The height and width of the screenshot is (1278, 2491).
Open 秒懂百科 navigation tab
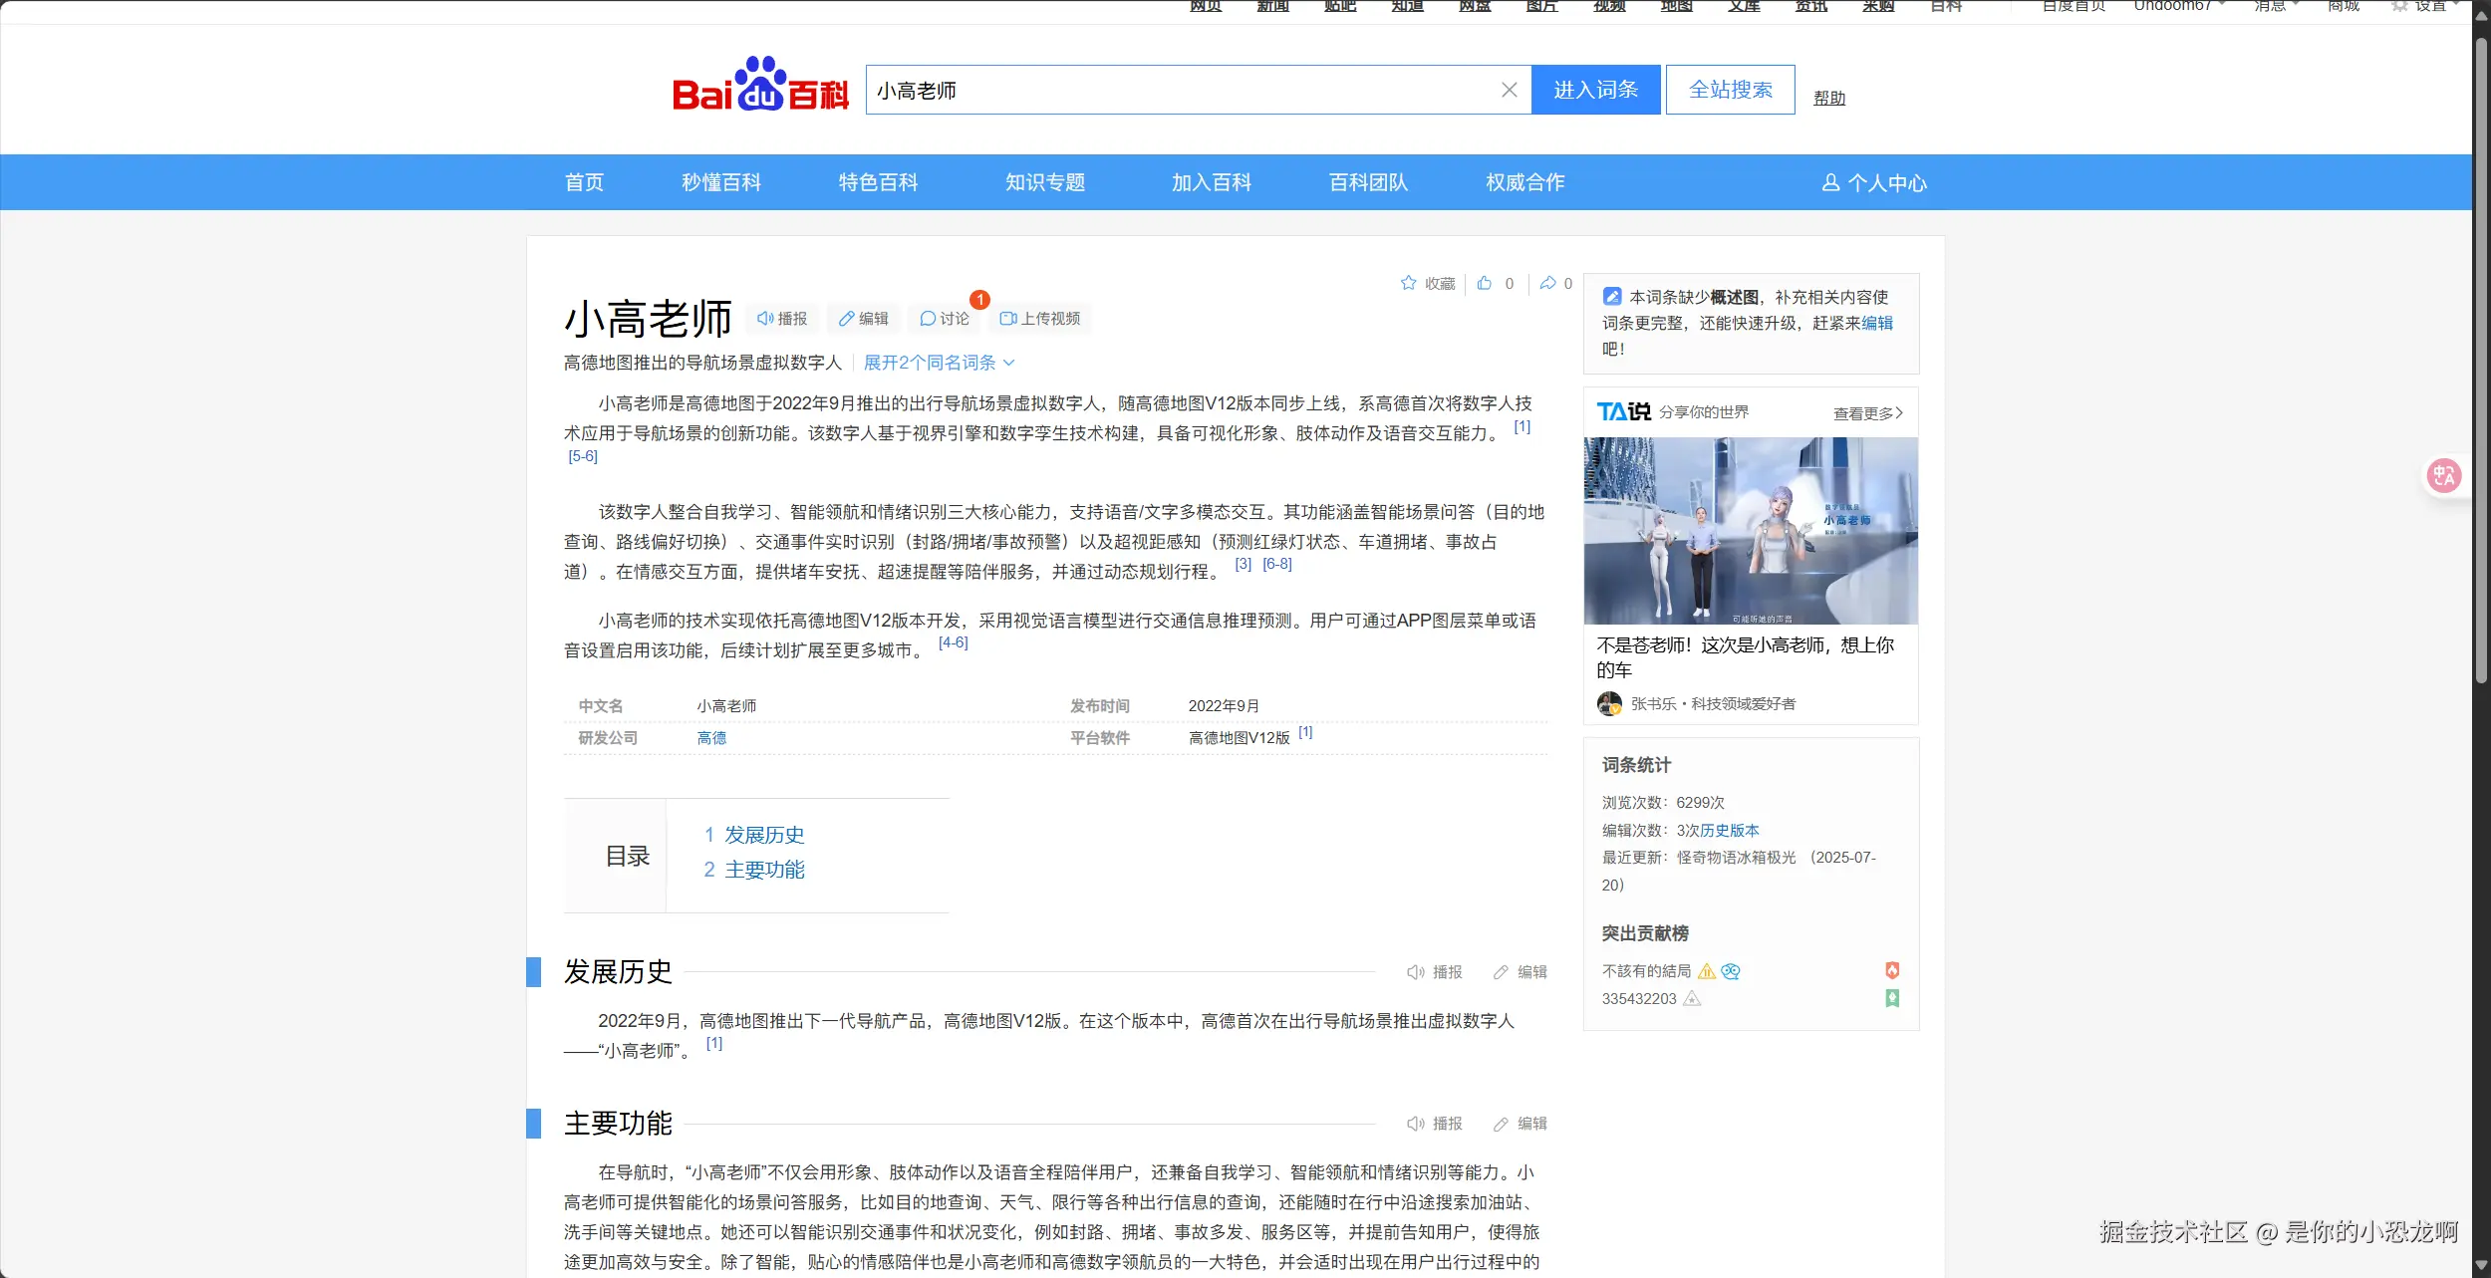[x=720, y=183]
